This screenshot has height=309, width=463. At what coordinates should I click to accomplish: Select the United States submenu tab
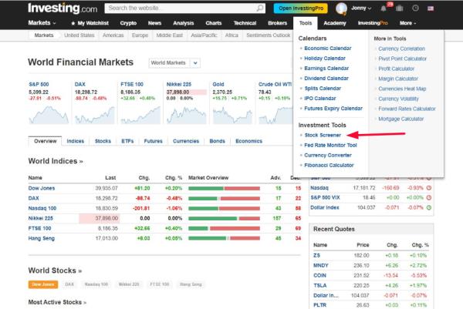click(x=79, y=35)
